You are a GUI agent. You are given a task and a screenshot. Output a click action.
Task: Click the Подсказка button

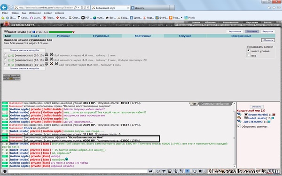coord(252,31)
